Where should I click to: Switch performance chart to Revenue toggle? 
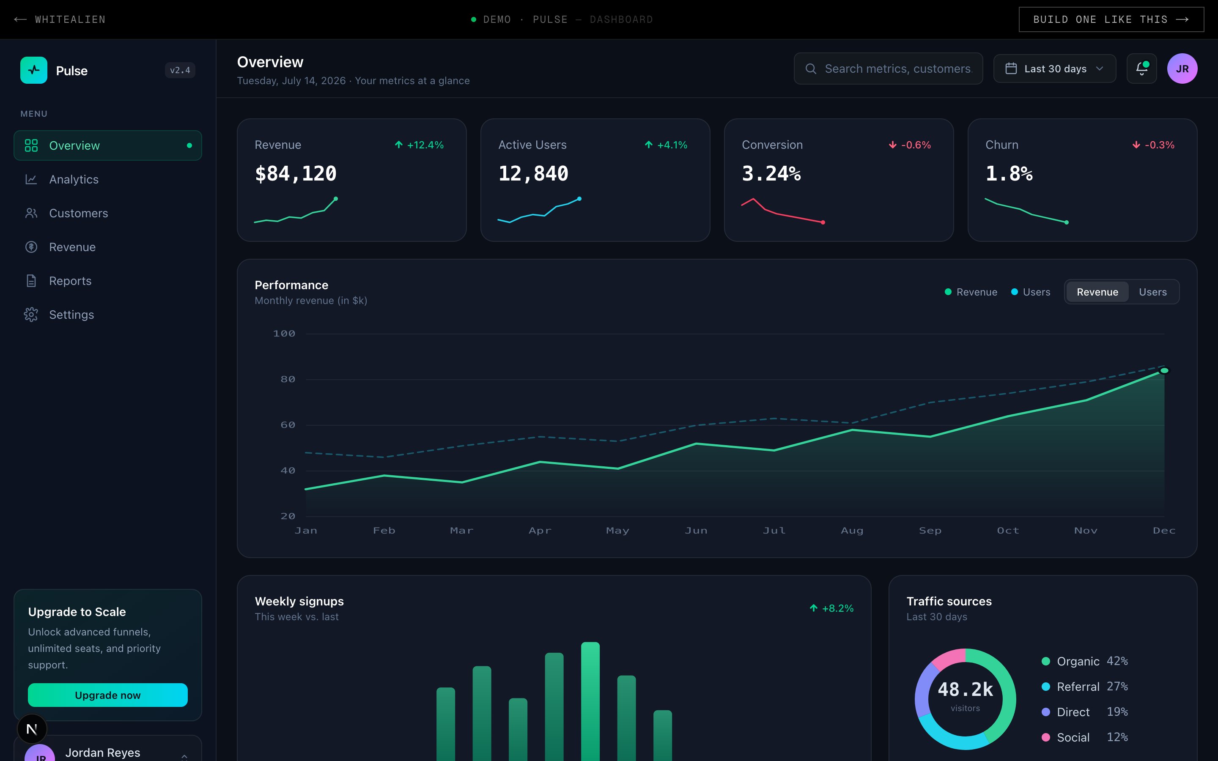(1097, 292)
